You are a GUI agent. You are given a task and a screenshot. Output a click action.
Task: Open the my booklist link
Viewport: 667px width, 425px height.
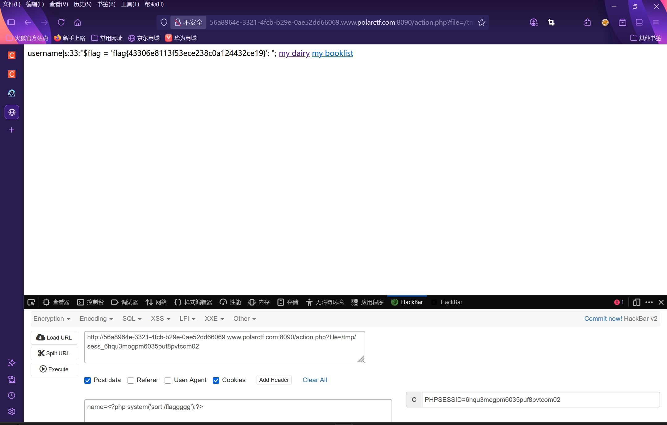pyautogui.click(x=332, y=53)
